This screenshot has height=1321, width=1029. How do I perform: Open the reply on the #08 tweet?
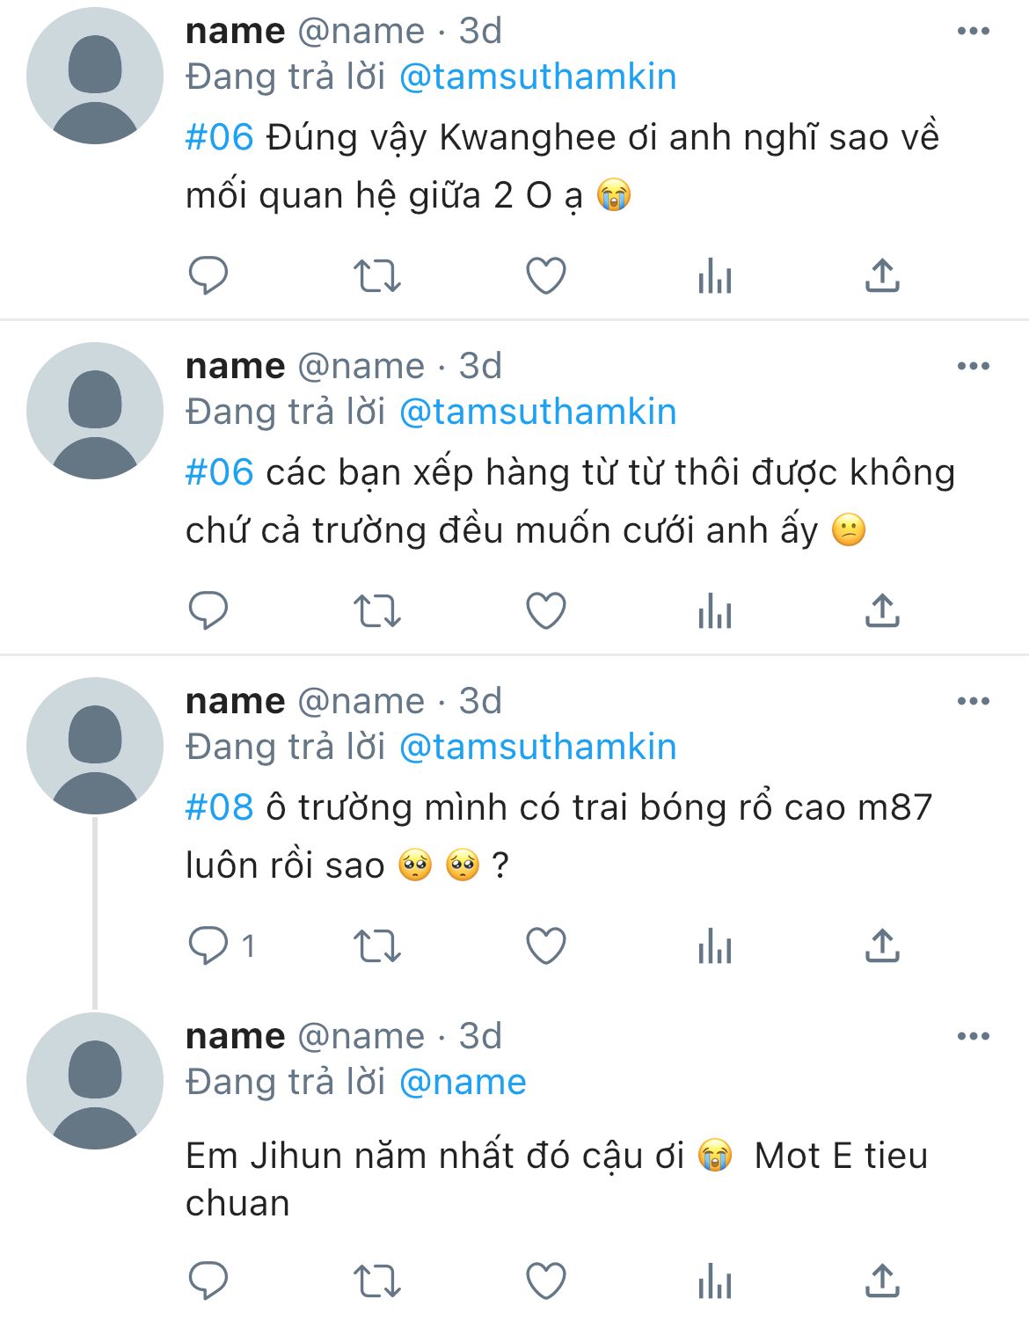click(x=208, y=946)
